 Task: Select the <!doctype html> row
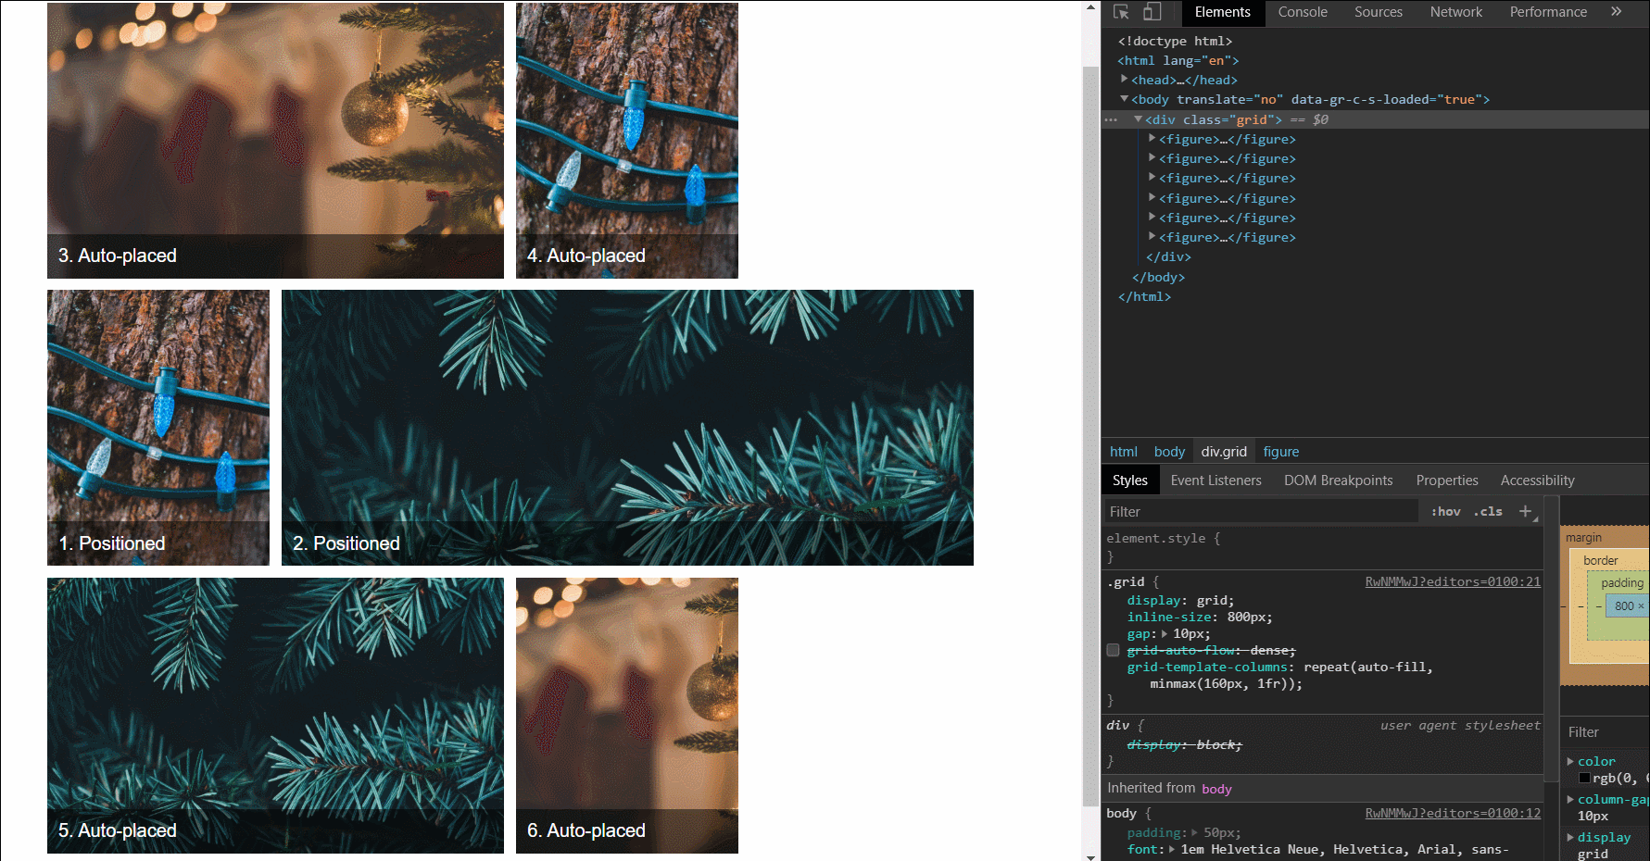1175,41
